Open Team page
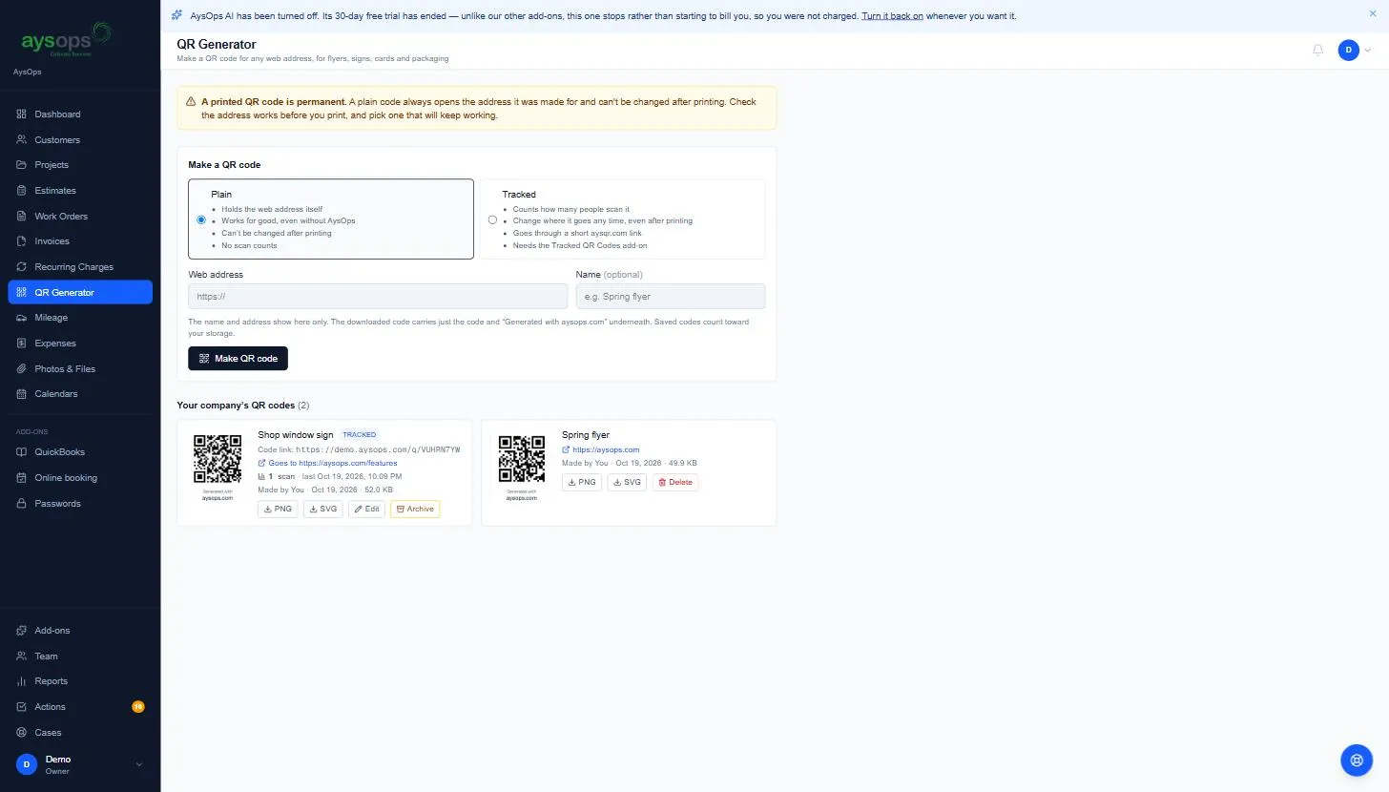 click(x=80, y=657)
